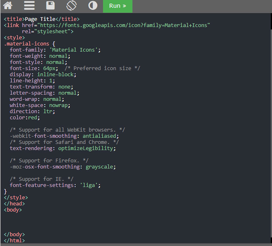Click the display: inline-block line
Screen dimensions: 272x246
point(43,75)
